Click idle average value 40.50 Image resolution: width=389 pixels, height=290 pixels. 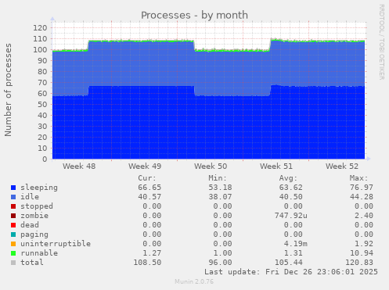(x=290, y=197)
